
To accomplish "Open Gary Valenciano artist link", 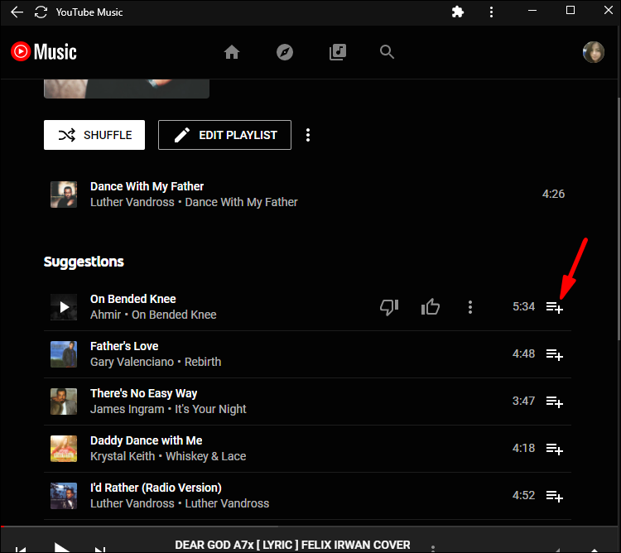I will tap(132, 362).
